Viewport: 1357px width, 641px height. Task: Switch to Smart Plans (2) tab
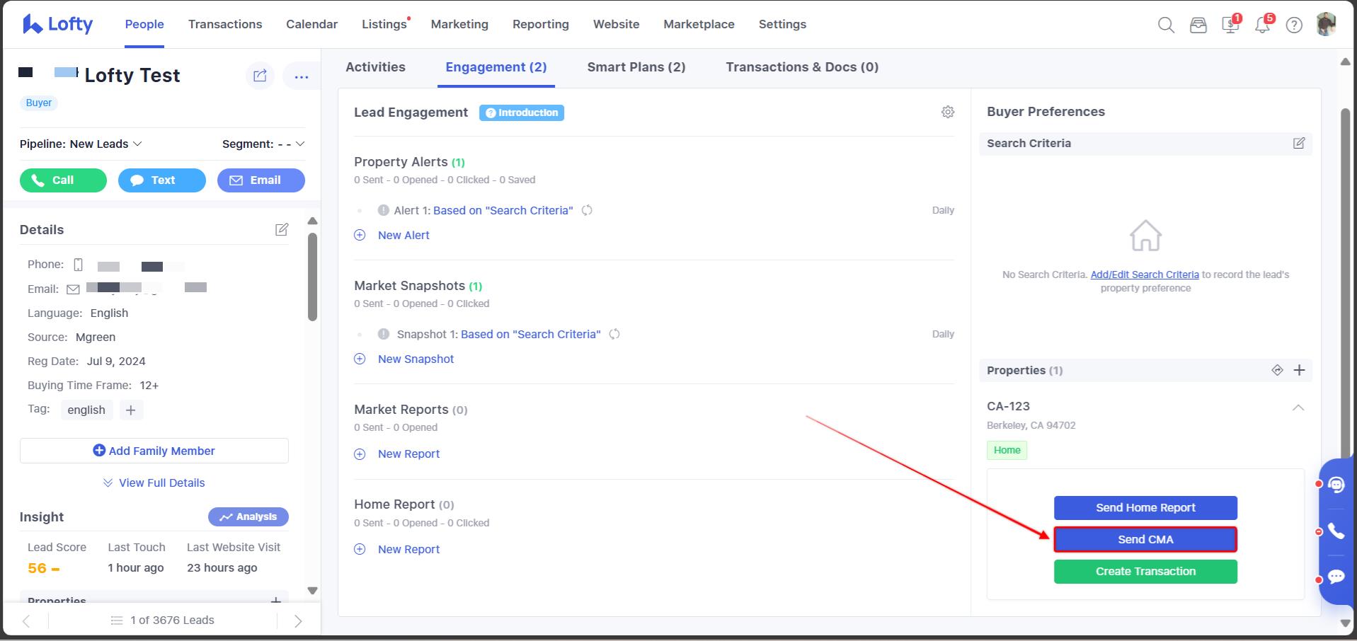click(636, 67)
